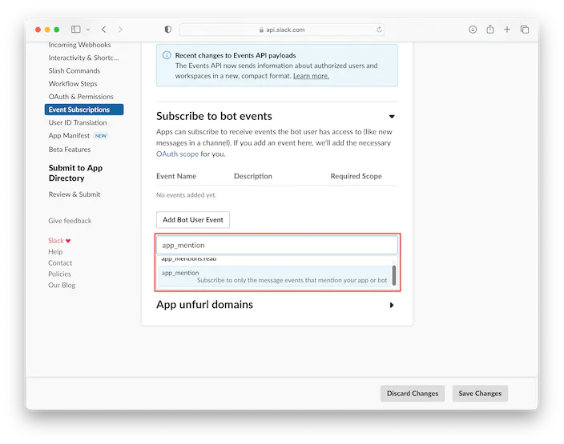
Task: Reload the page with the refresh icon
Action: (379, 30)
